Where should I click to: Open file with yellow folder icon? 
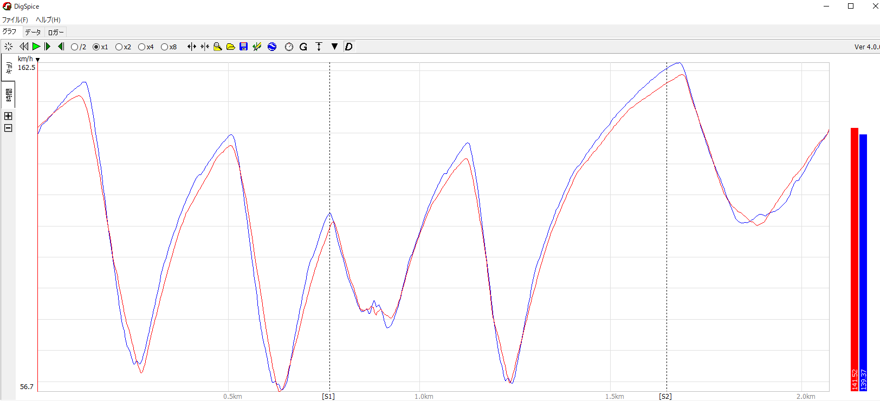(x=230, y=47)
